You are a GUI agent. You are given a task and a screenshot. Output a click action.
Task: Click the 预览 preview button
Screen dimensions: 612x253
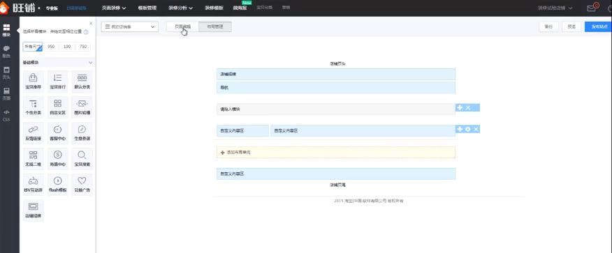click(x=571, y=27)
